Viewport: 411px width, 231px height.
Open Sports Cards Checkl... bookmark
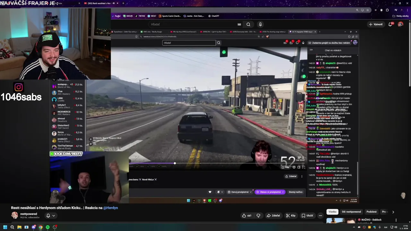coord(170,16)
